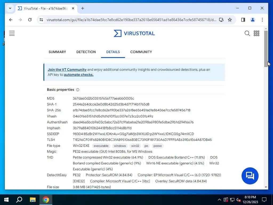Click the Imphash value
Screen dimensions: 273x205
102,128
